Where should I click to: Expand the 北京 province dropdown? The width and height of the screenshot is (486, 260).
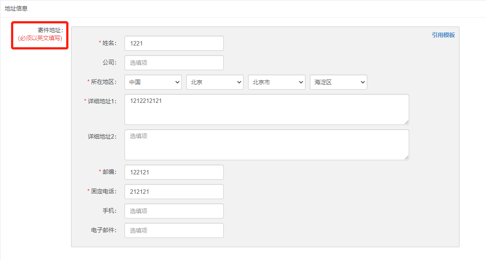215,82
